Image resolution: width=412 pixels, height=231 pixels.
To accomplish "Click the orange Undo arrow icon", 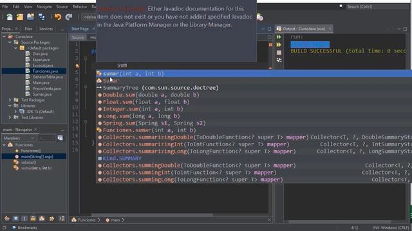I will click(58, 17).
